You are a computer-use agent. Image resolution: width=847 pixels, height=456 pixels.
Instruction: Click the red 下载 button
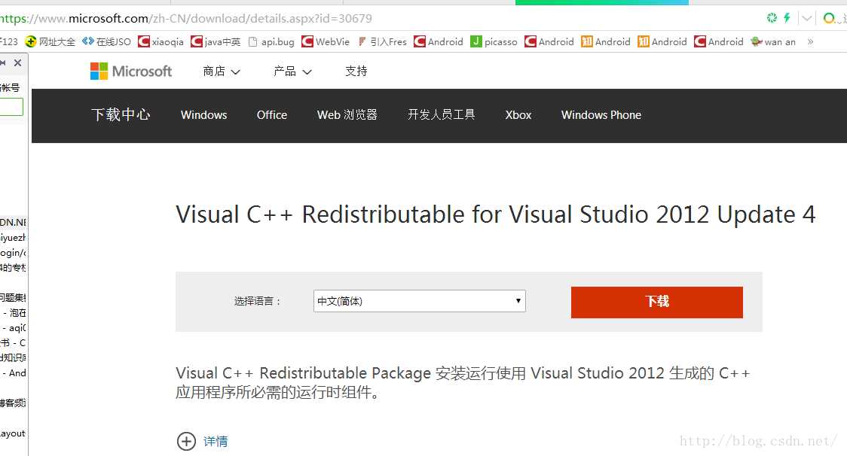(657, 302)
